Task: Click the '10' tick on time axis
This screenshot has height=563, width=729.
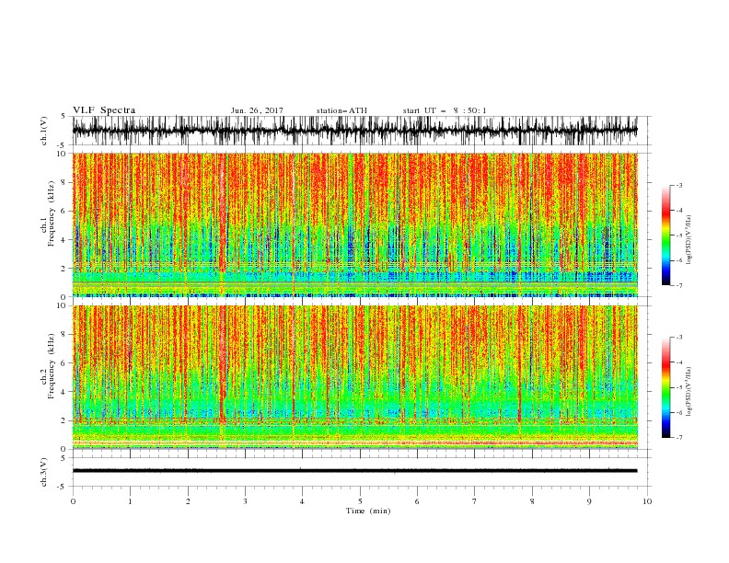Action: click(647, 501)
